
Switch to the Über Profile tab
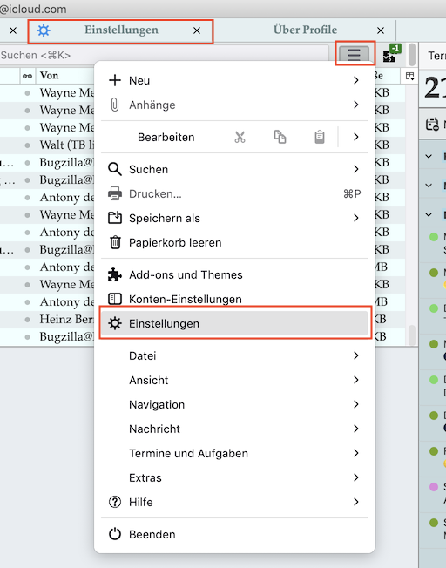click(x=305, y=30)
